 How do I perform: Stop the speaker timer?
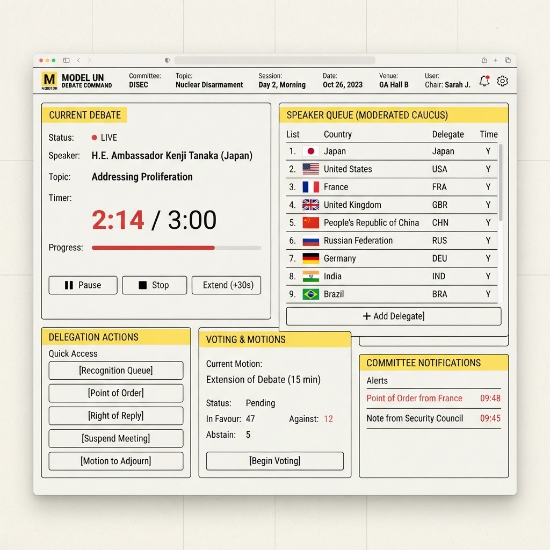point(154,285)
